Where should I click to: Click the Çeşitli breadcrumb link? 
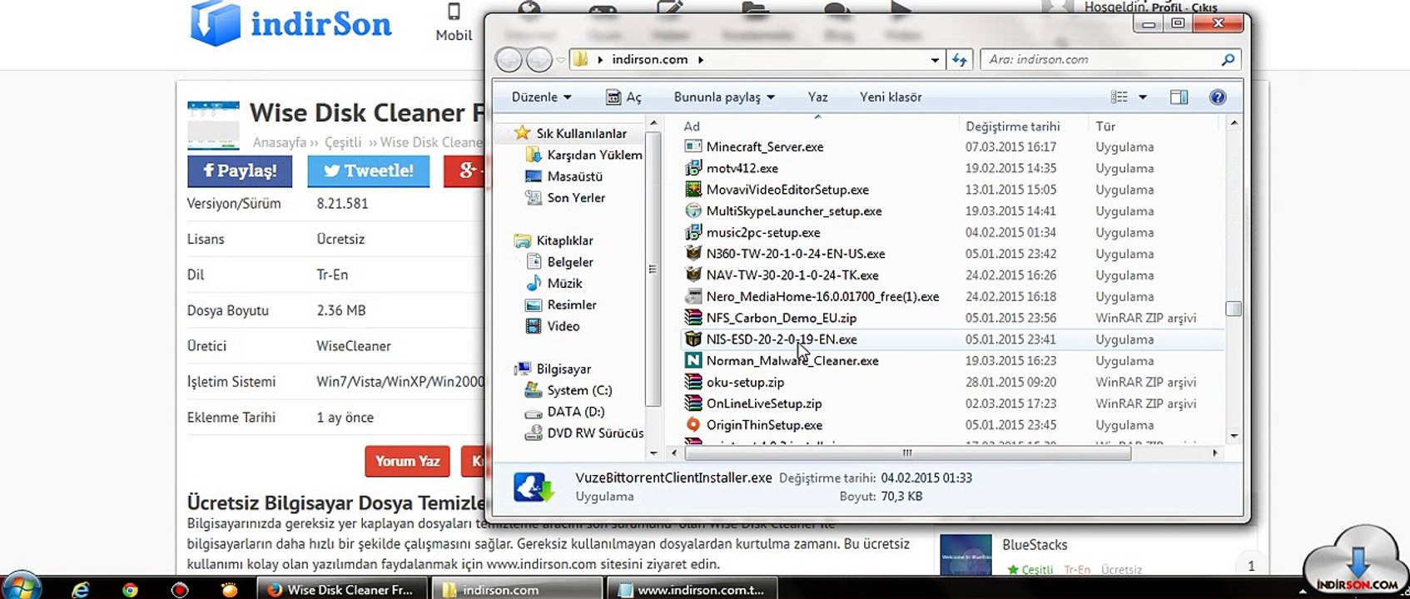[343, 142]
